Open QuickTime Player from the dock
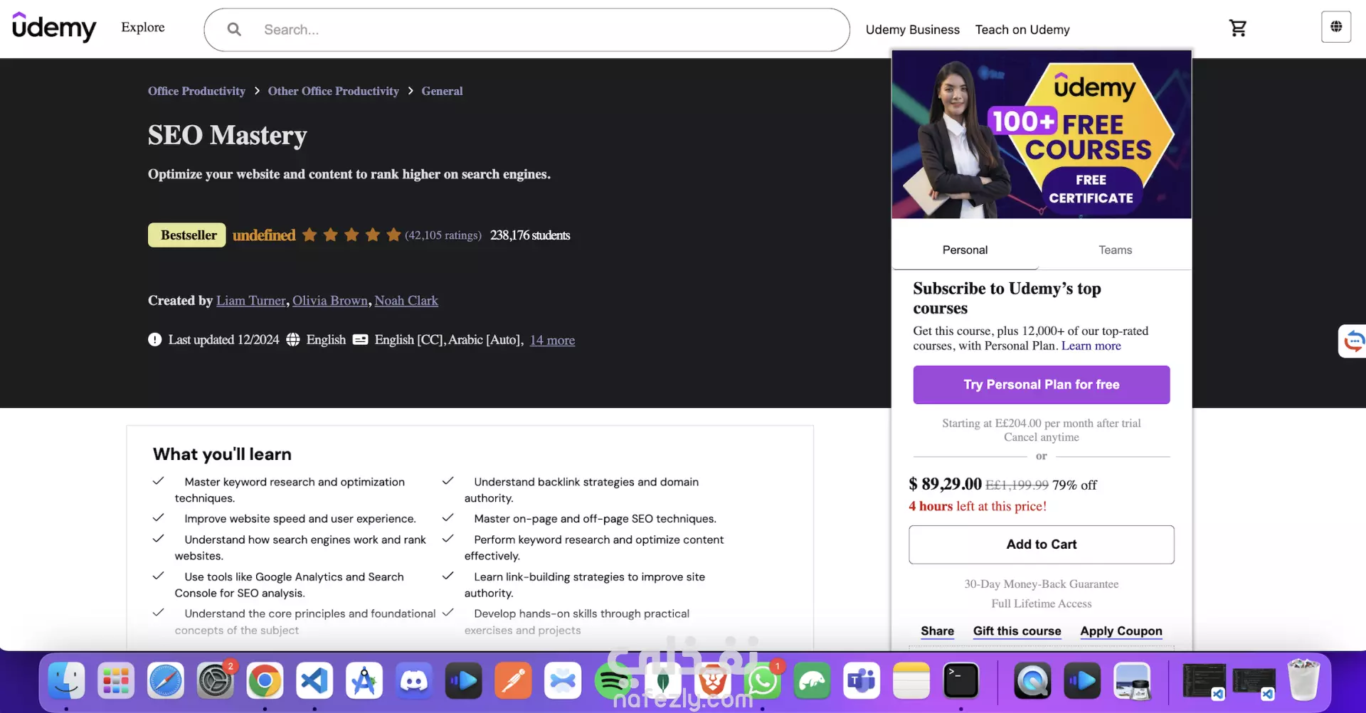The image size is (1366, 713). click(1032, 681)
